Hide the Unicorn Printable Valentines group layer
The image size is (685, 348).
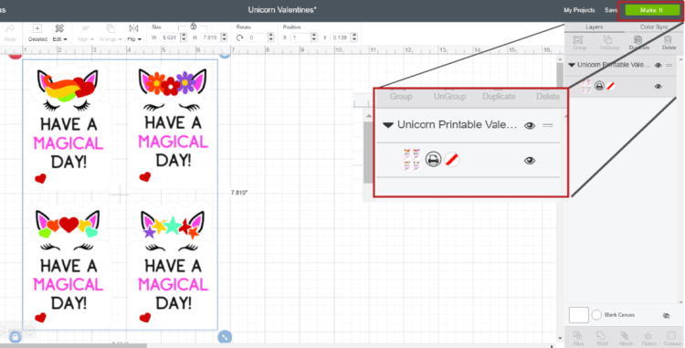(x=658, y=65)
